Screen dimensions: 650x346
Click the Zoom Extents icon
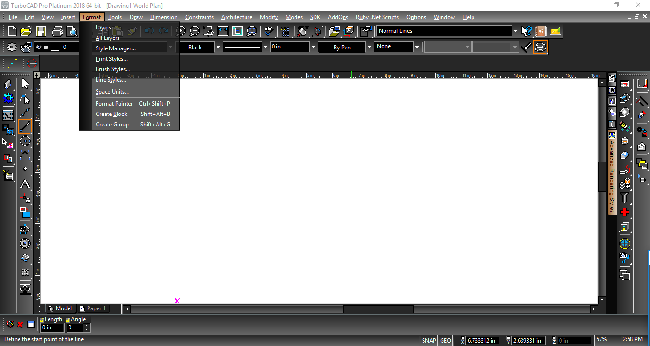tap(223, 31)
